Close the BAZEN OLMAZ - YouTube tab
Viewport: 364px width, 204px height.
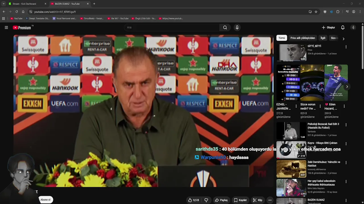click(88, 4)
